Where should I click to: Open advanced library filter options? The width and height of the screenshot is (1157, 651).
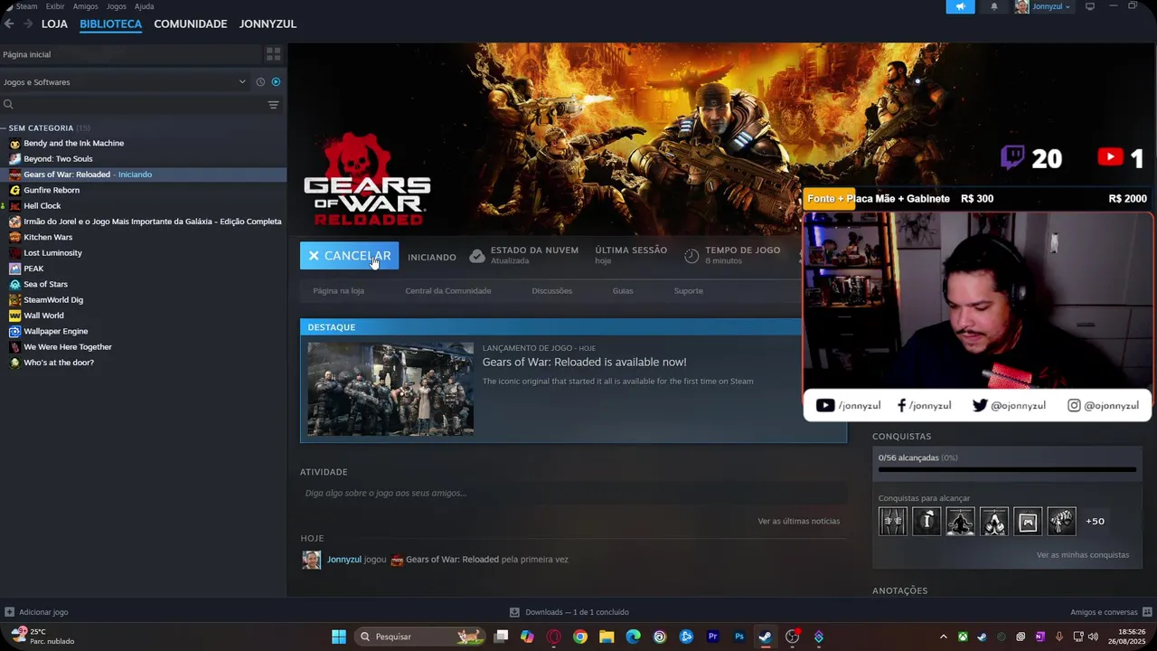[x=273, y=105]
